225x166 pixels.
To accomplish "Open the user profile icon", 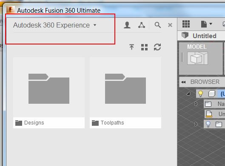I will 127,25.
